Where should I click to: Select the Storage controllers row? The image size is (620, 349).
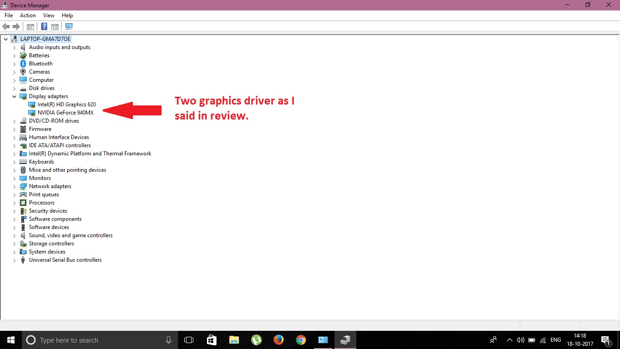coord(51,244)
